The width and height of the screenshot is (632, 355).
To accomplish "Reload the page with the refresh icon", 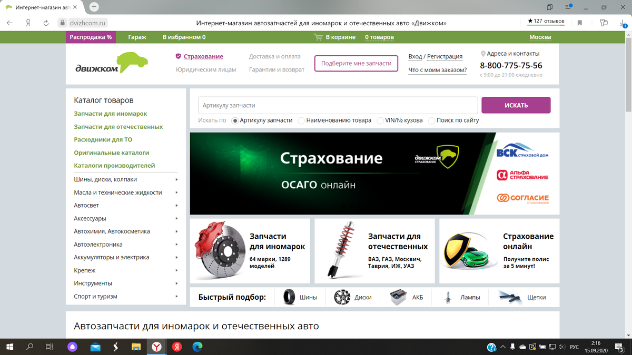I will pyautogui.click(x=45, y=23).
